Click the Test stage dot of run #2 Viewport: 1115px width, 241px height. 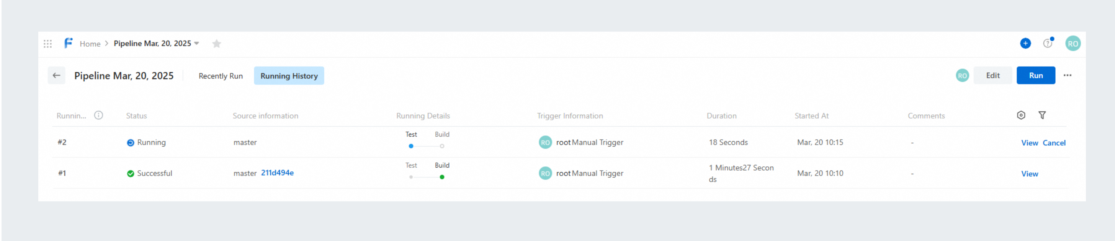[411, 146]
